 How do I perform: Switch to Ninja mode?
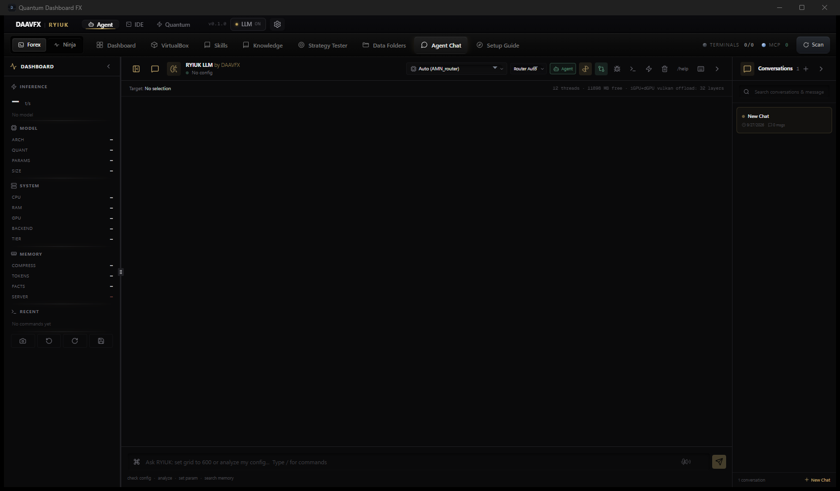click(x=65, y=45)
